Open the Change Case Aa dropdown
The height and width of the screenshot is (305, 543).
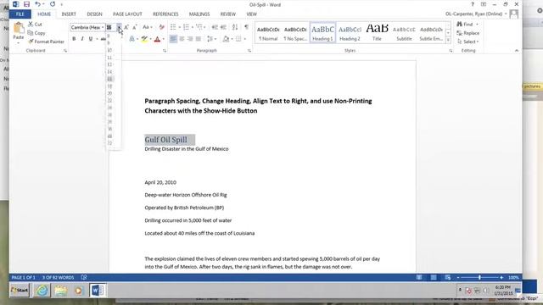click(148, 27)
